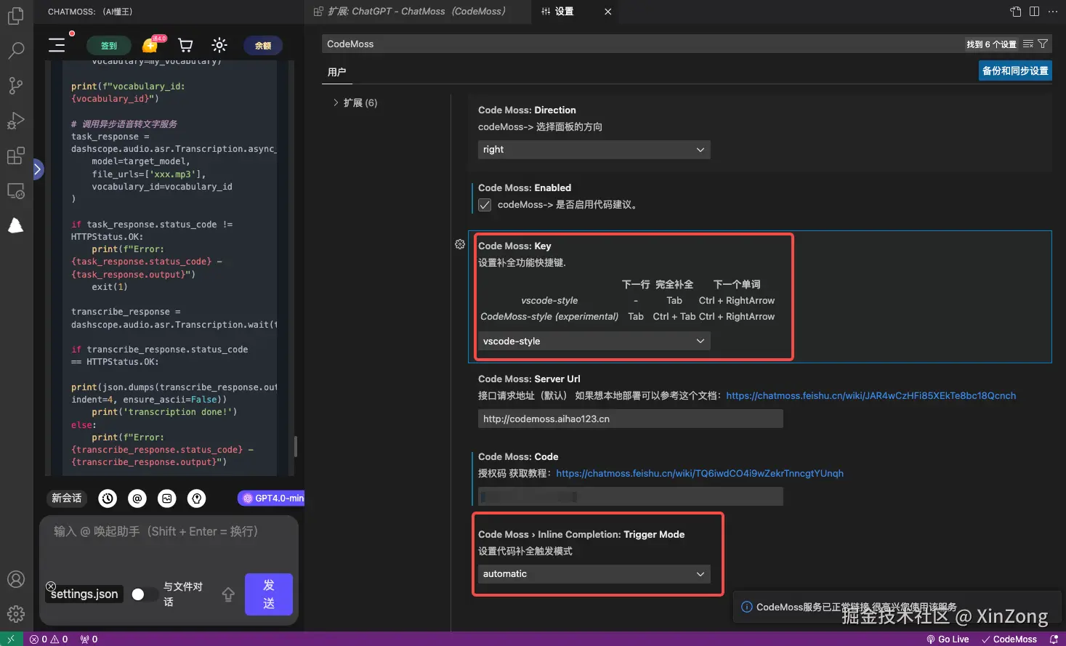Toggle the chat-with-file switch
This screenshot has width=1066, height=646.
coord(144,594)
